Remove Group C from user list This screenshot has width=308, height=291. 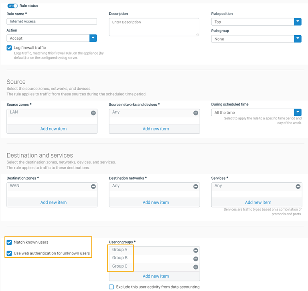pos(196,267)
